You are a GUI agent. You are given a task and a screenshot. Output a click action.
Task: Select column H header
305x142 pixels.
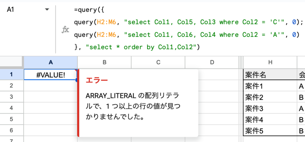point(270,62)
